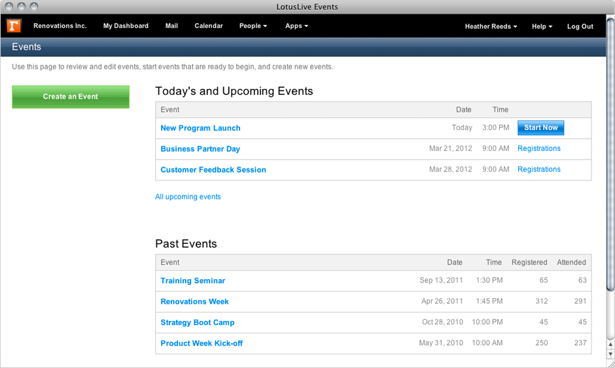Open the People dropdown menu
615x368 pixels.
[x=253, y=26]
